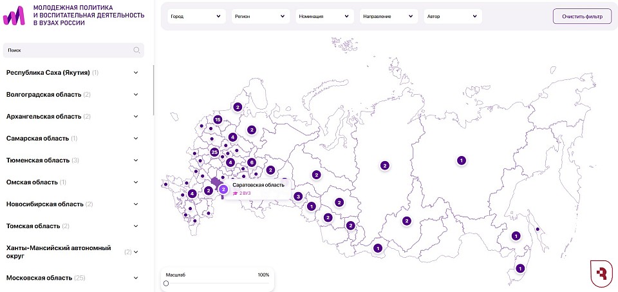
Task: Open the Направление dropdown filter
Action: tap(389, 17)
